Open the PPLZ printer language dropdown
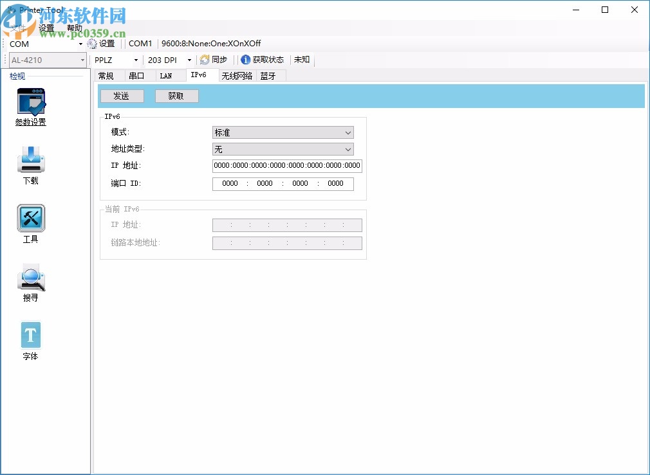 tap(135, 59)
